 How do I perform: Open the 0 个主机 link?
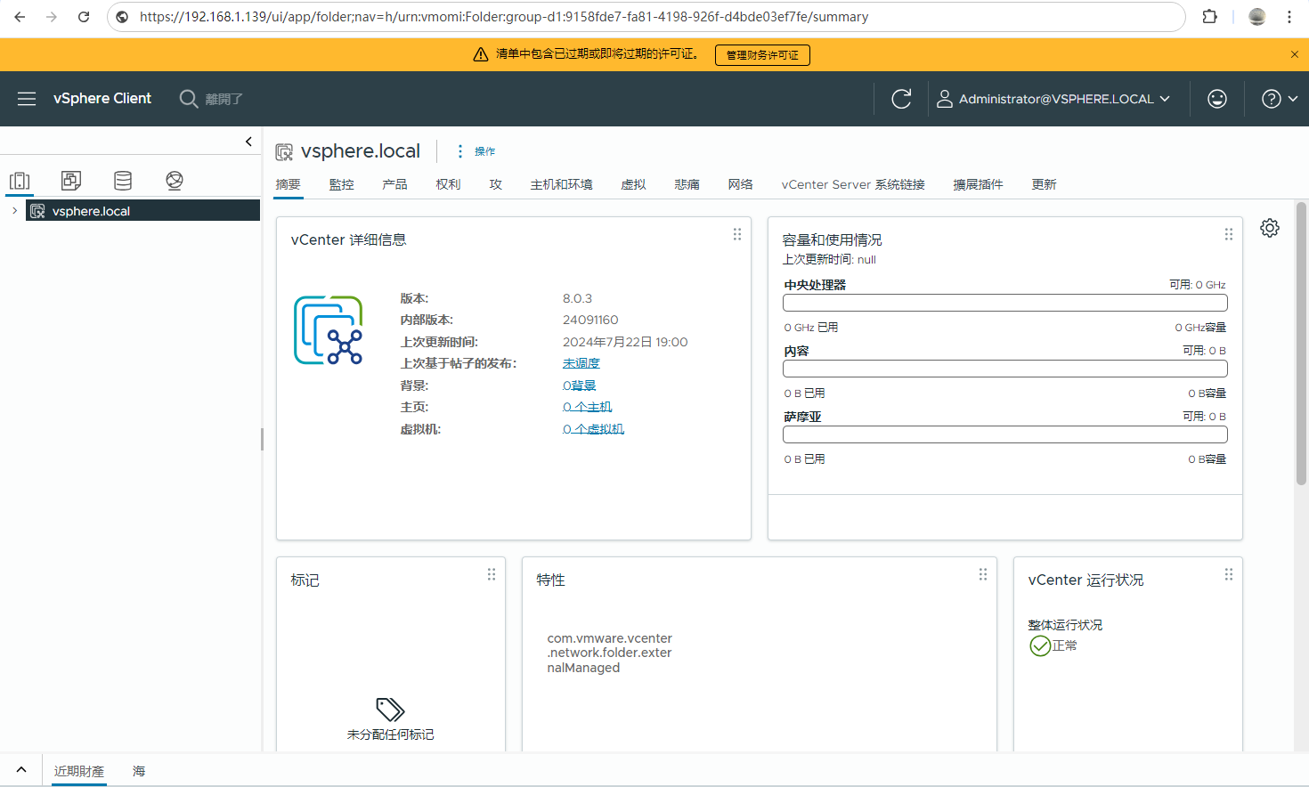[x=588, y=407]
